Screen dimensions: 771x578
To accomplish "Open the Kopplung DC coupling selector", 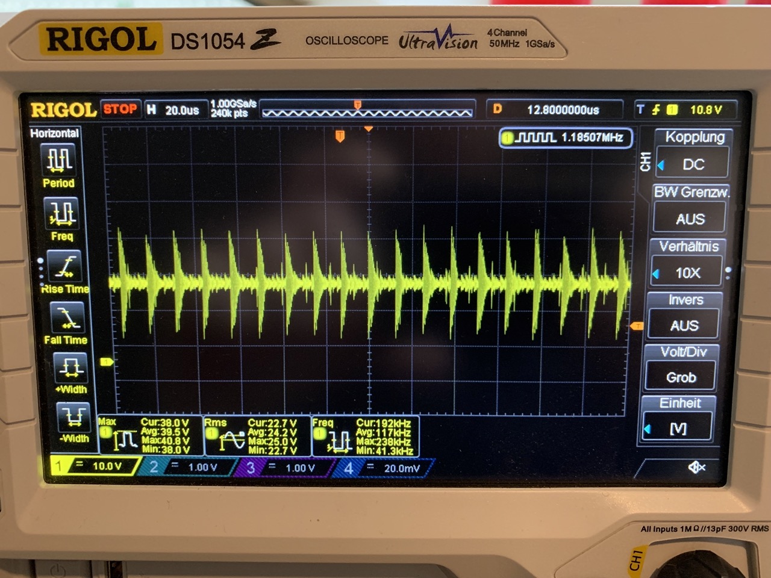I will pyautogui.click(x=693, y=164).
